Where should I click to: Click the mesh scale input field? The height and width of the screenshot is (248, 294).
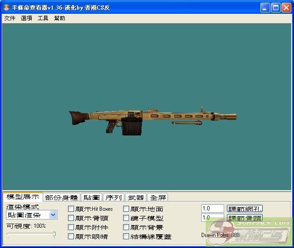pos(212,209)
